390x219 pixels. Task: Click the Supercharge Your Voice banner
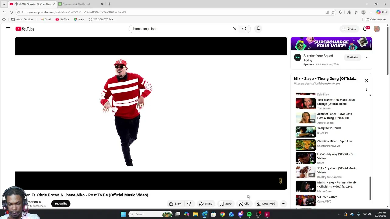click(331, 44)
